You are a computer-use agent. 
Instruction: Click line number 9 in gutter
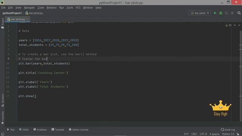pos(8,59)
